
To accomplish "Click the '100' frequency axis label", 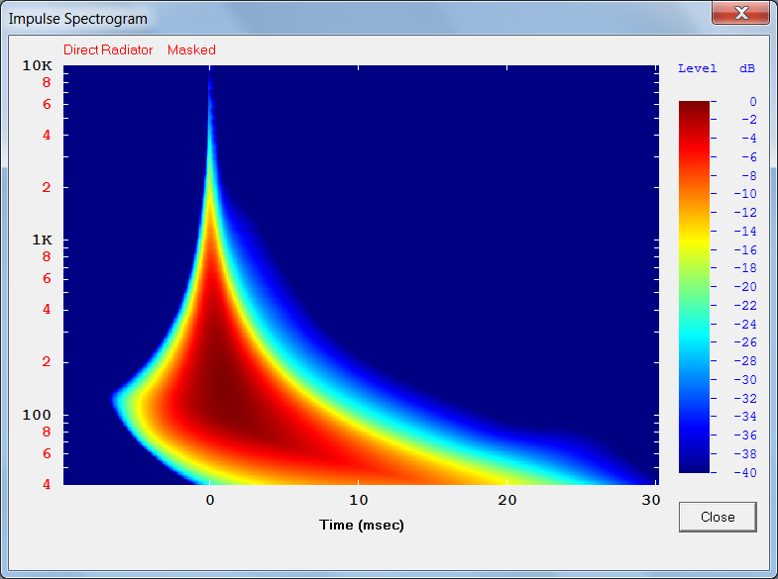I will pos(37,415).
